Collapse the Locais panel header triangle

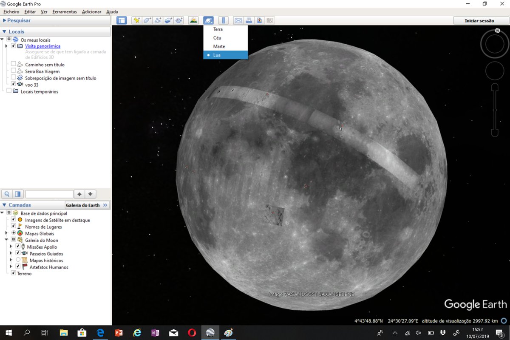click(4, 31)
